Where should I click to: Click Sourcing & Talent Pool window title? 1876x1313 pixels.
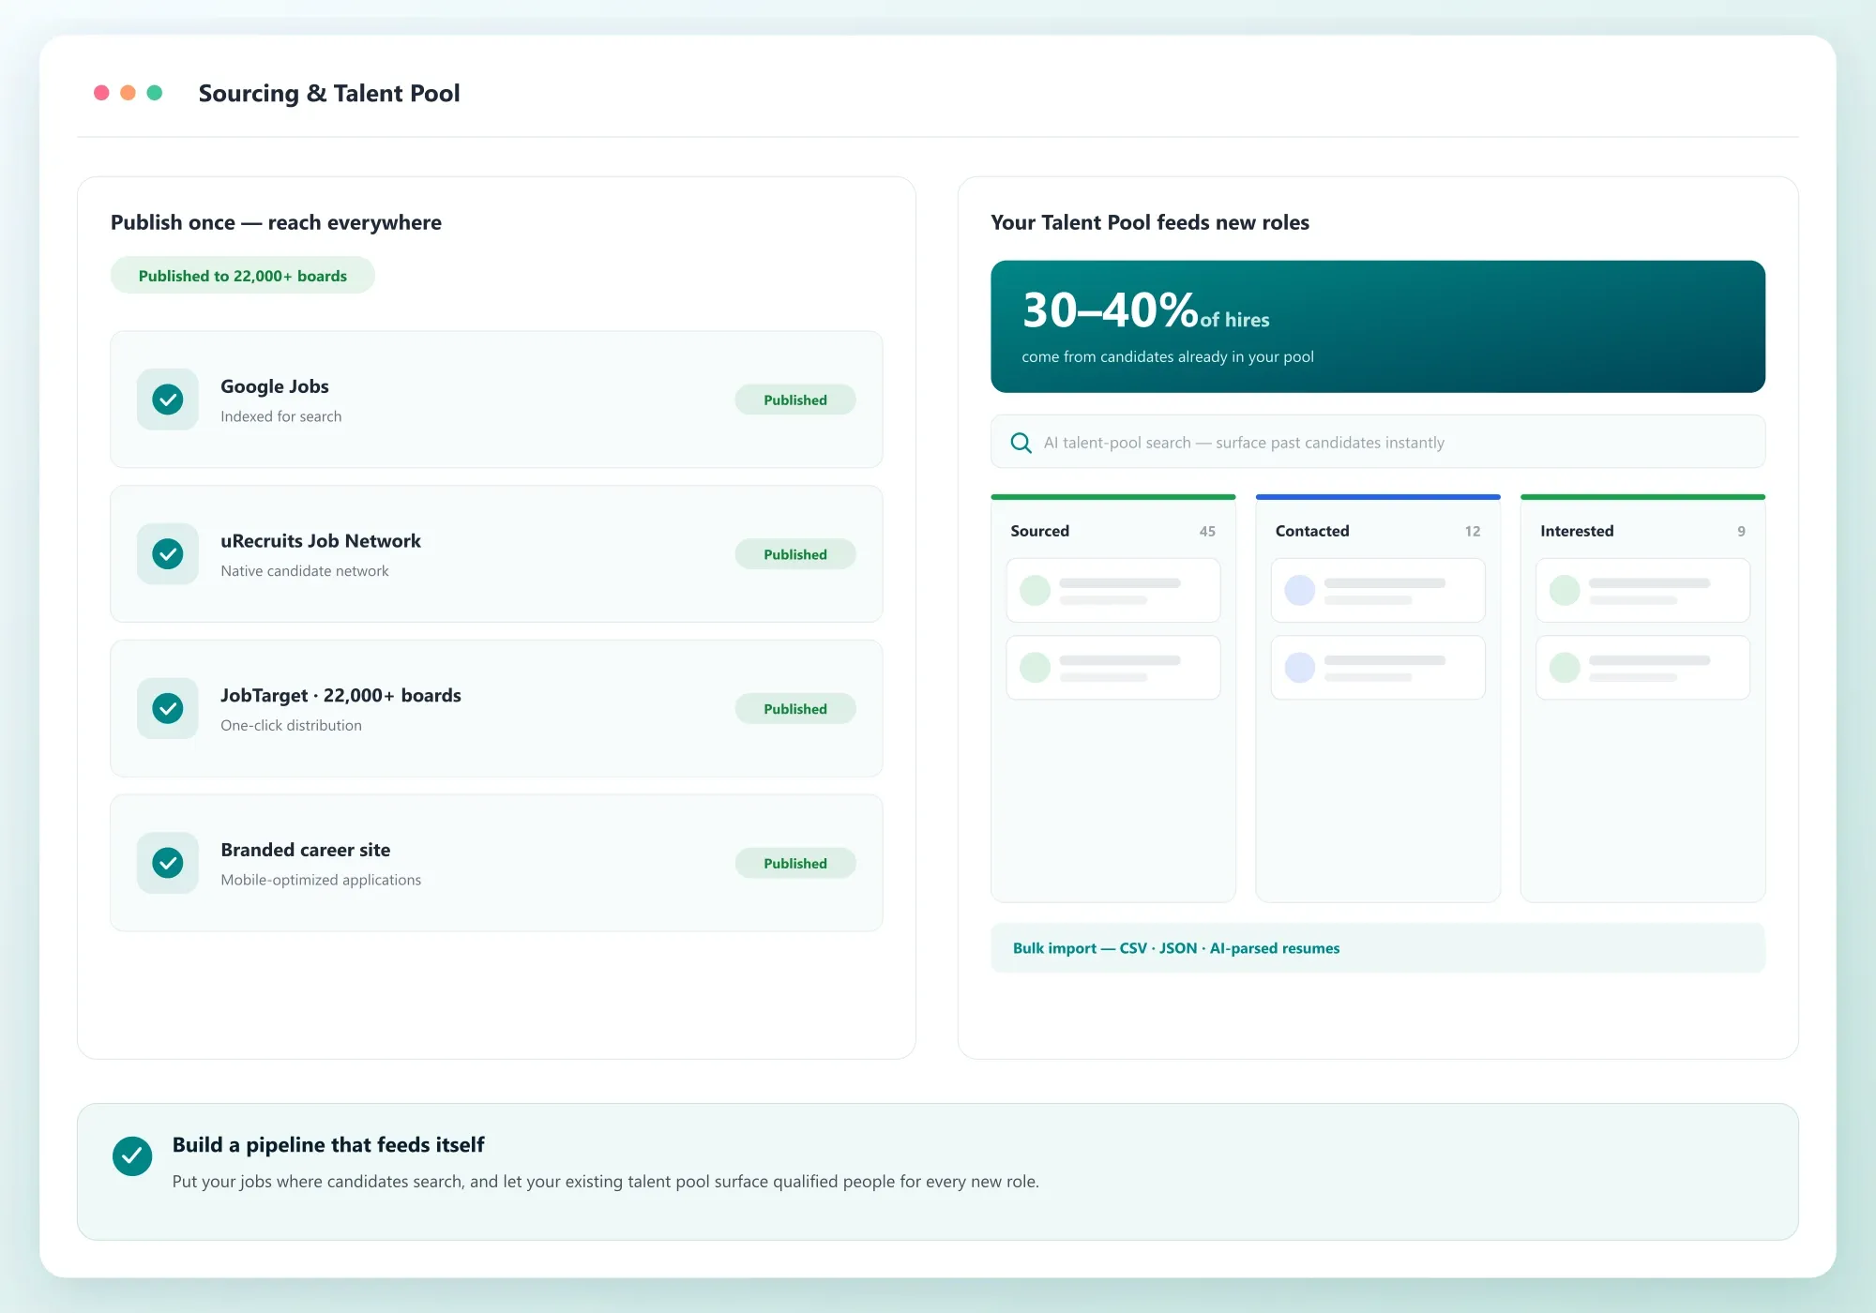(x=329, y=94)
